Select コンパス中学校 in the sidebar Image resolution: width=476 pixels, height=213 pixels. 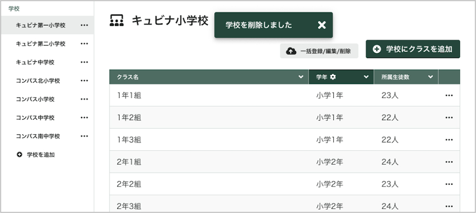coord(35,117)
